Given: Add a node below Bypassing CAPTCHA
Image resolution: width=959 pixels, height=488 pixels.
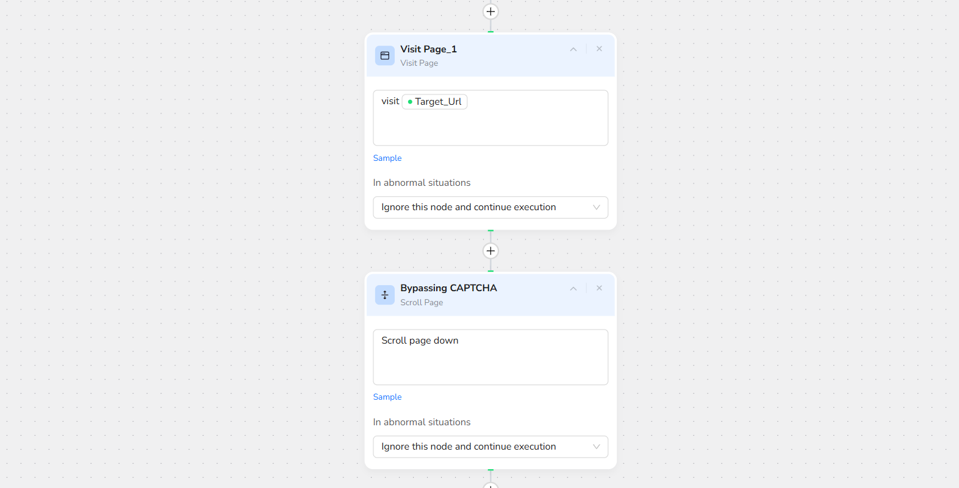Looking at the screenshot, I should click(x=490, y=486).
